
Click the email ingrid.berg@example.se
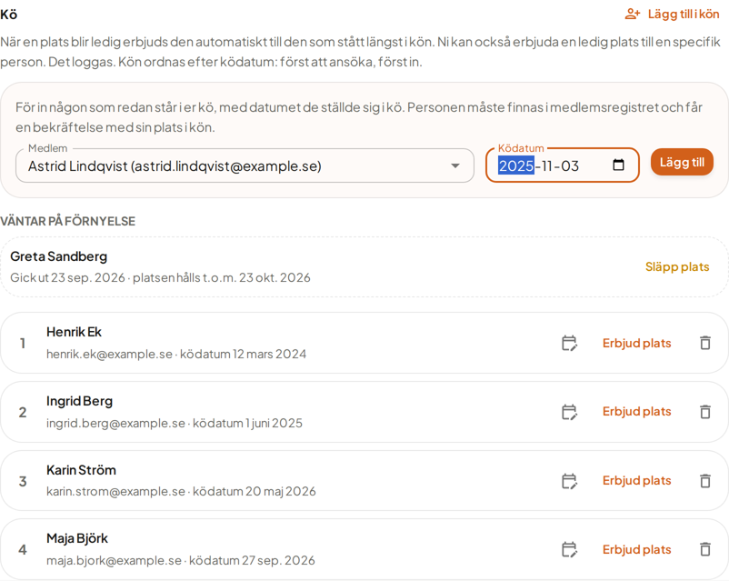pyautogui.click(x=115, y=424)
